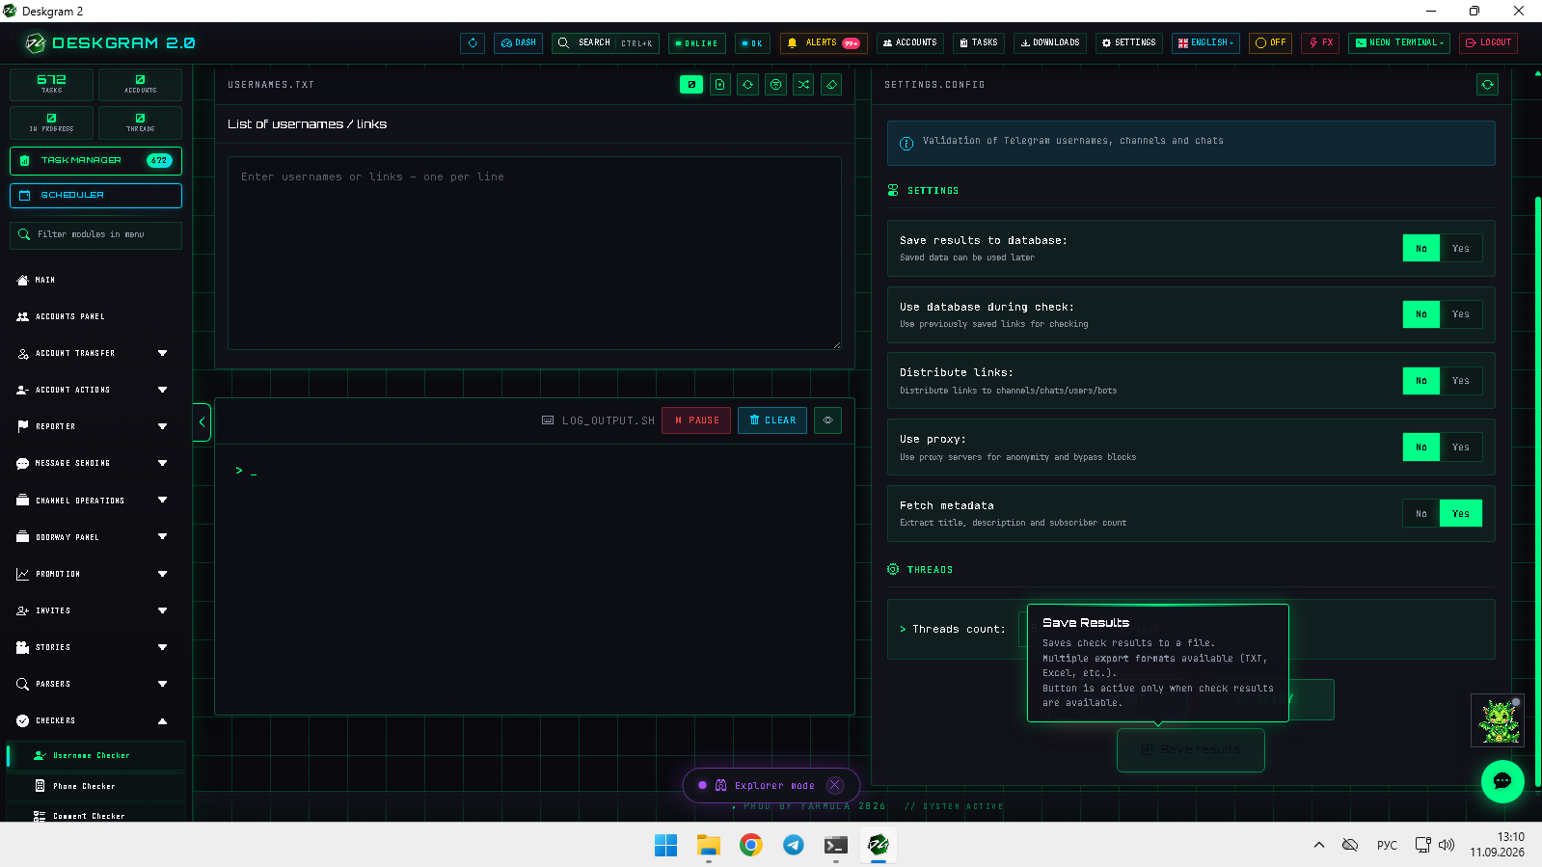
Task: Open the Neon Terminal theme dropdown
Action: [x=1399, y=42]
